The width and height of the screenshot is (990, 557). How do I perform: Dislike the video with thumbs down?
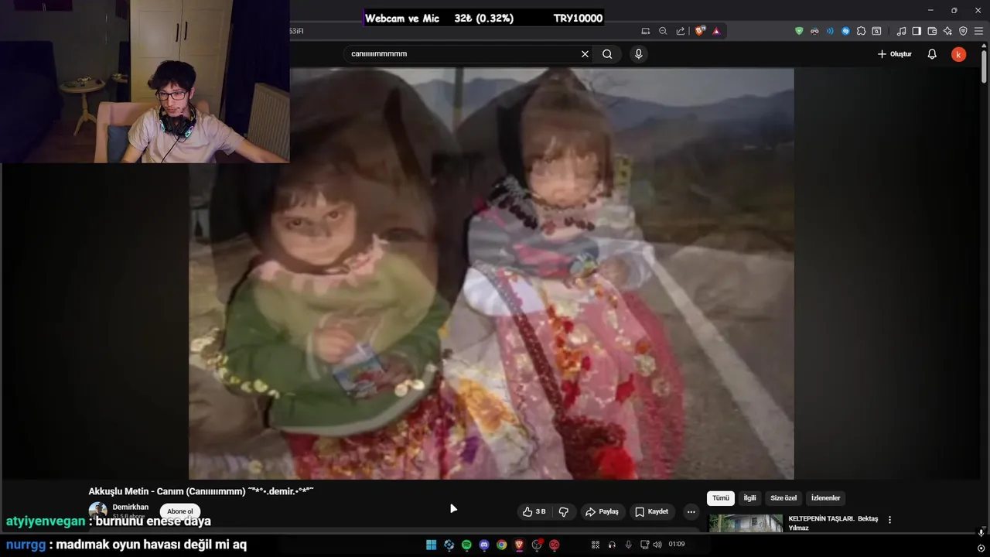click(564, 511)
